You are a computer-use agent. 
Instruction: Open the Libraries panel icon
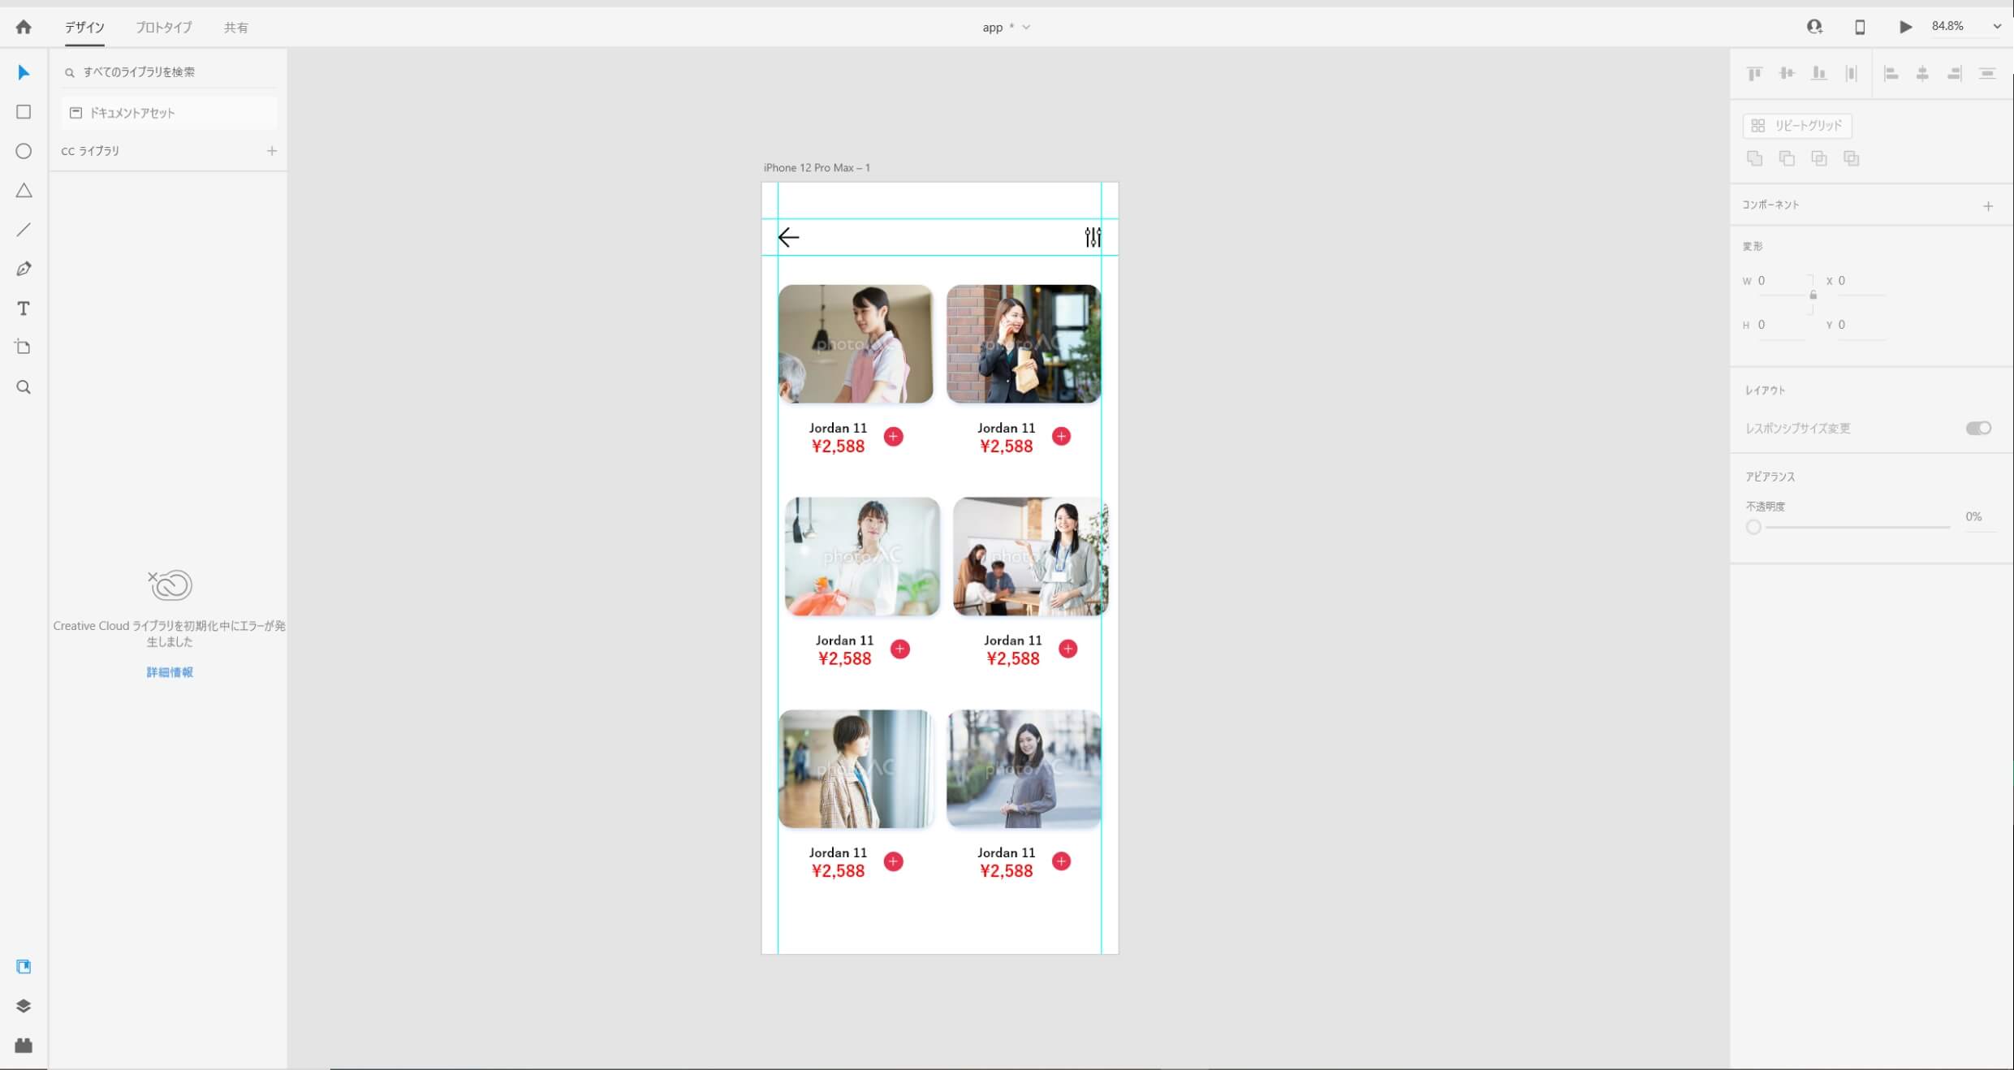24,966
